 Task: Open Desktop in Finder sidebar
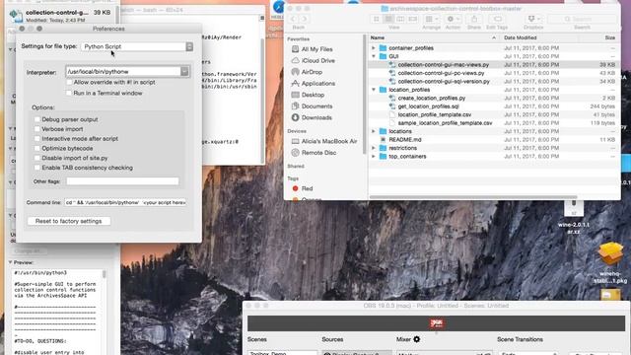pyautogui.click(x=313, y=95)
